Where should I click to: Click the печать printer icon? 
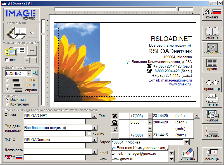coord(212,100)
